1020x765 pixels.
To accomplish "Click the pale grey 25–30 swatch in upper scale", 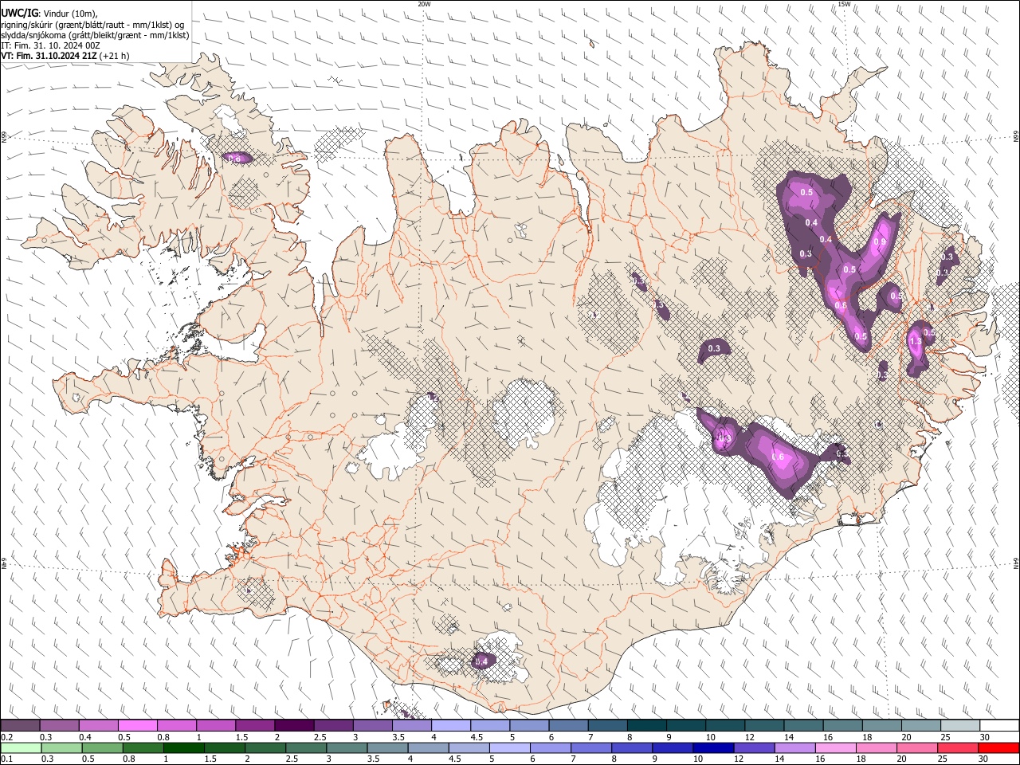I will point(960,725).
